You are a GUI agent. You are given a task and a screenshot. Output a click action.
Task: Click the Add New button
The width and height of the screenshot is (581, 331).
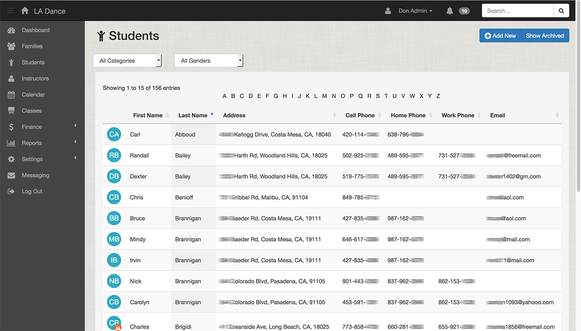click(x=501, y=36)
